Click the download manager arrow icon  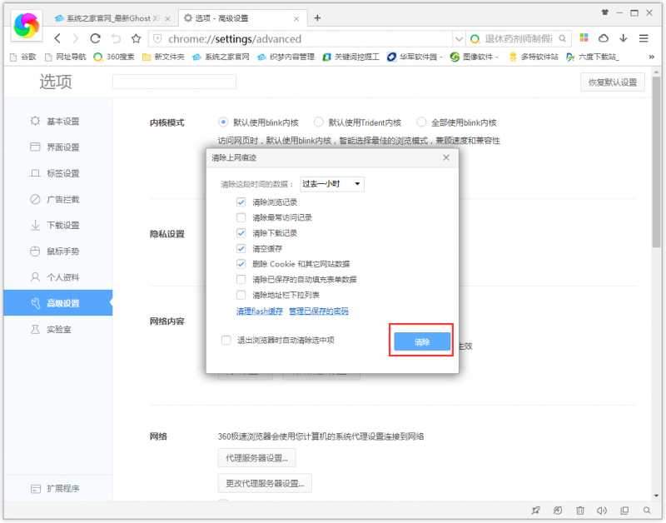pos(624,38)
